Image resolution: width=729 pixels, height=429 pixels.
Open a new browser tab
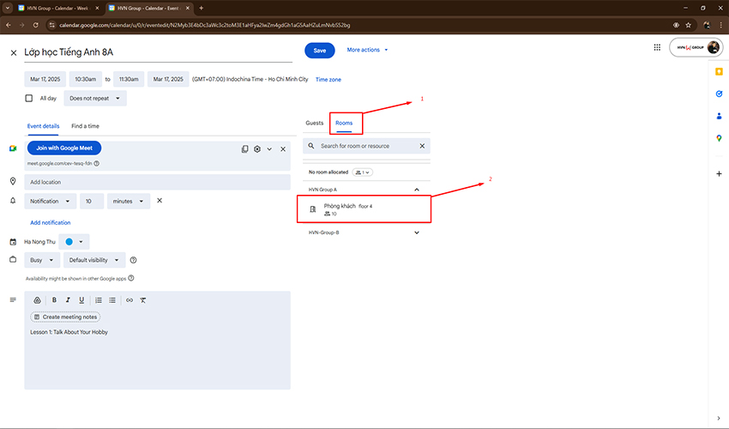(x=202, y=8)
